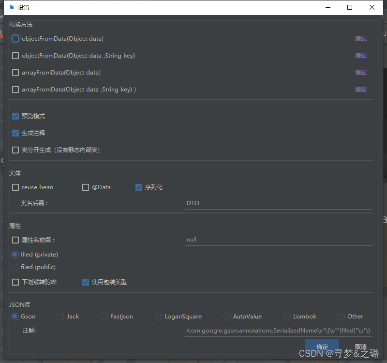This screenshot has width=387, height=363.
Task: Click the 类名后缀 field containing DTO
Action: [279, 203]
